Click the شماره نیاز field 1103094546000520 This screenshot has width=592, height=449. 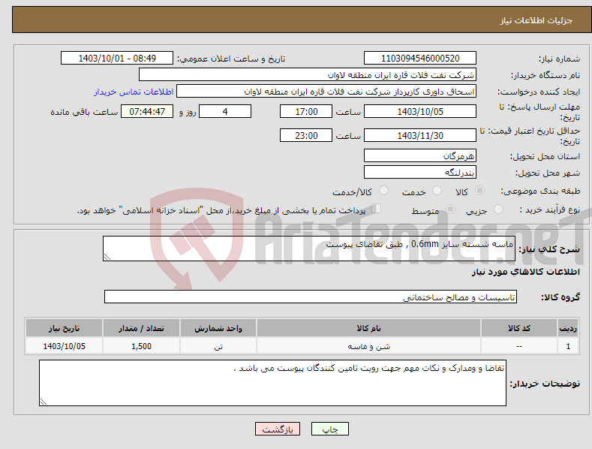coord(420,59)
